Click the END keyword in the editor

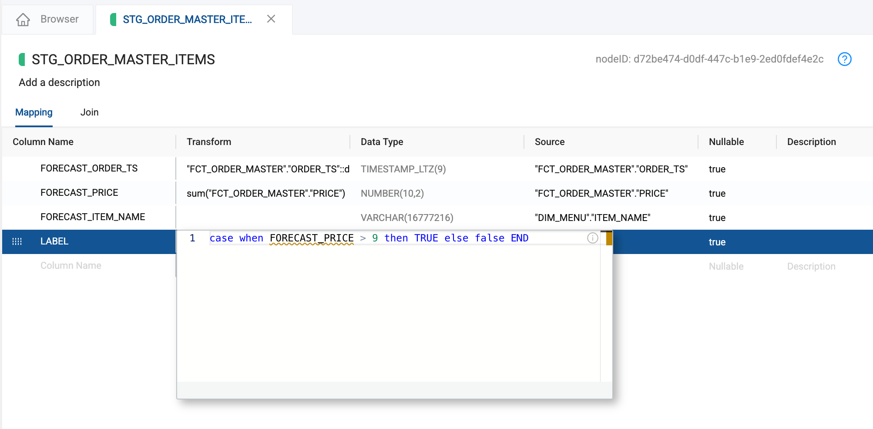[520, 238]
